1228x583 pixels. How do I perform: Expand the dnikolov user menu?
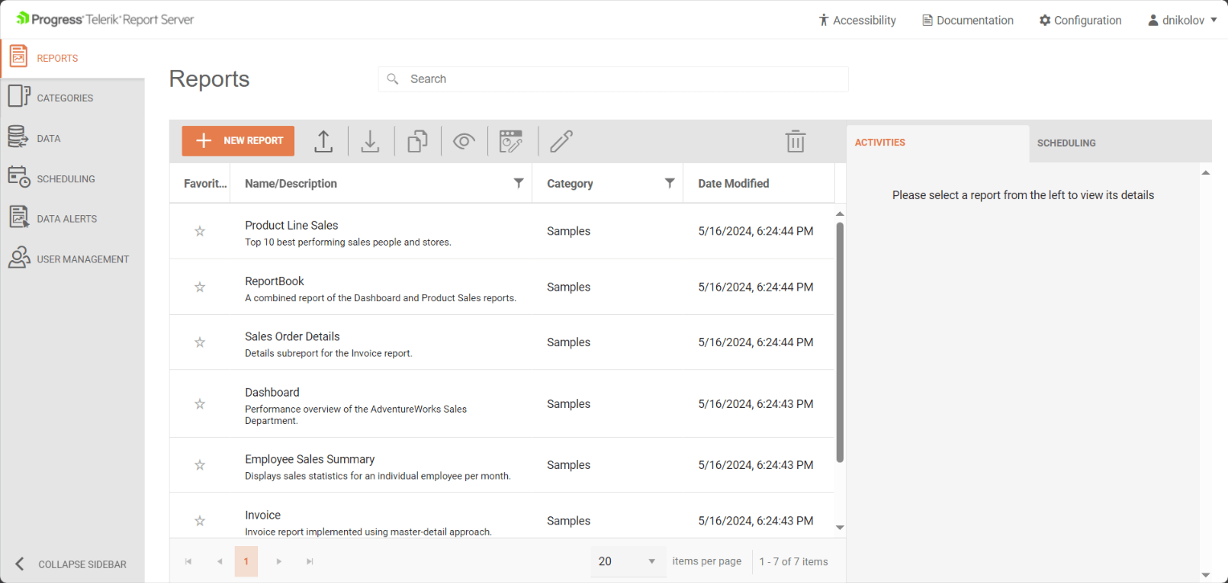pos(1181,19)
